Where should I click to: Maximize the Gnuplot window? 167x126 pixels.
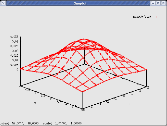158,3
